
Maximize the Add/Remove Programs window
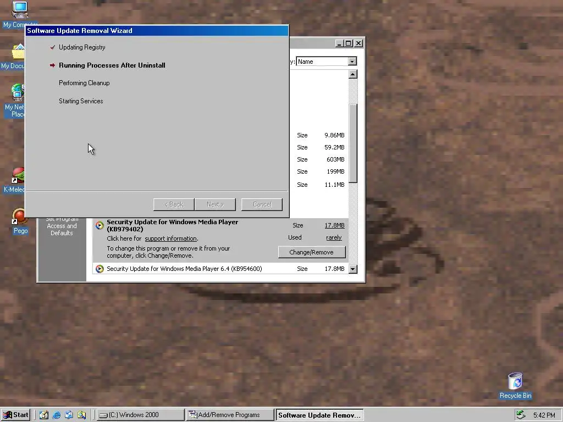[348, 43]
